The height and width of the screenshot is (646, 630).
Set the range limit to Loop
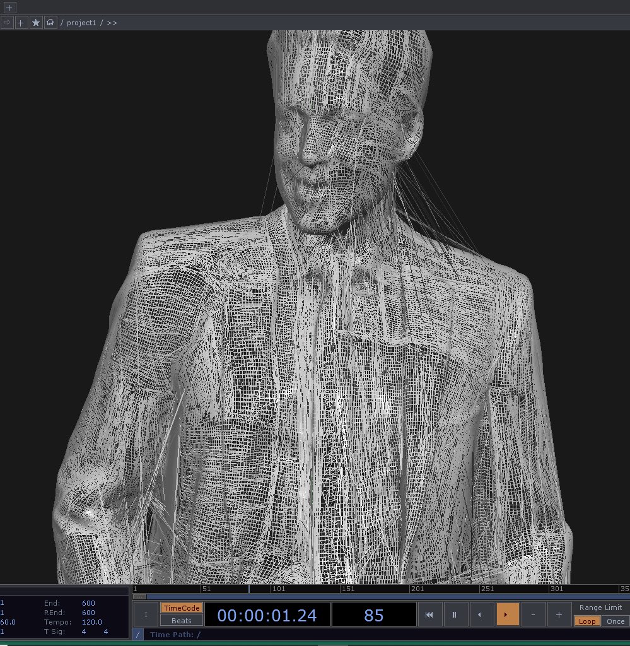(x=586, y=621)
